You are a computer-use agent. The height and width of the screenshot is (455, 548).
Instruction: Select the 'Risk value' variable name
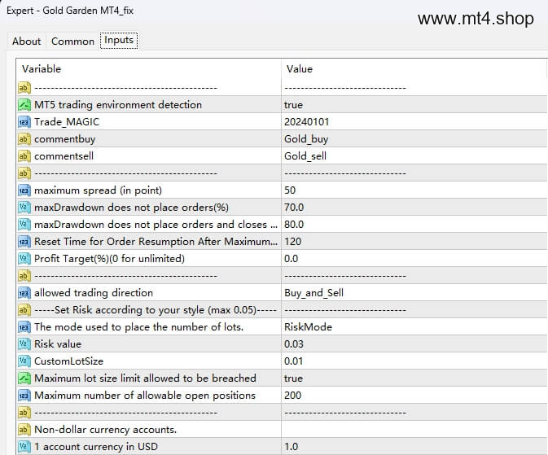coord(58,344)
